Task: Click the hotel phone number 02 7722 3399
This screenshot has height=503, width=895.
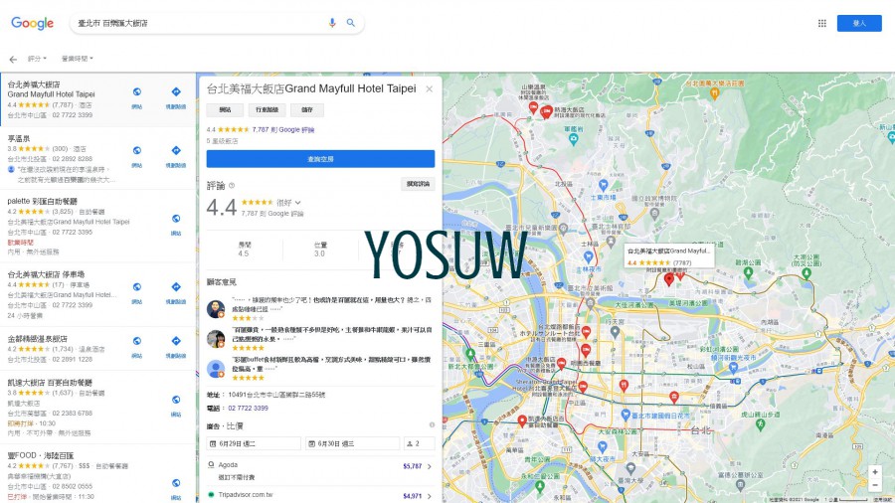Action: [x=249, y=408]
